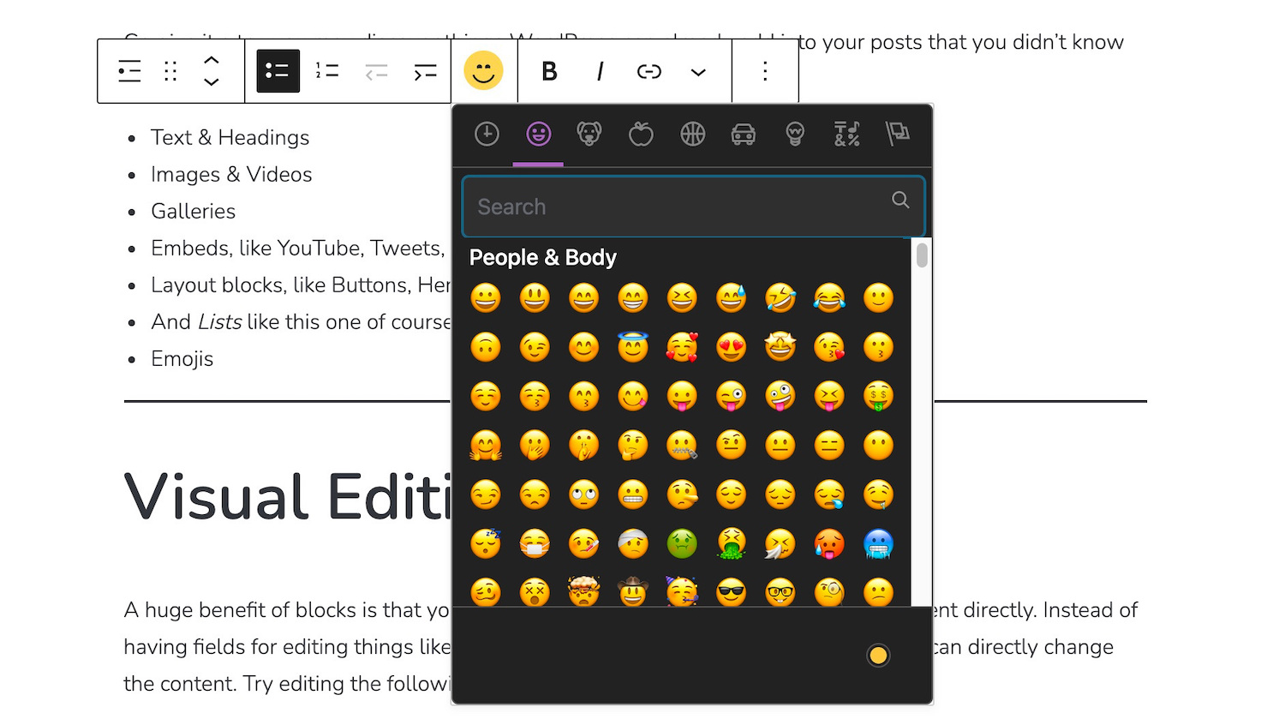
Task: Toggle italic formatting
Action: pos(600,71)
